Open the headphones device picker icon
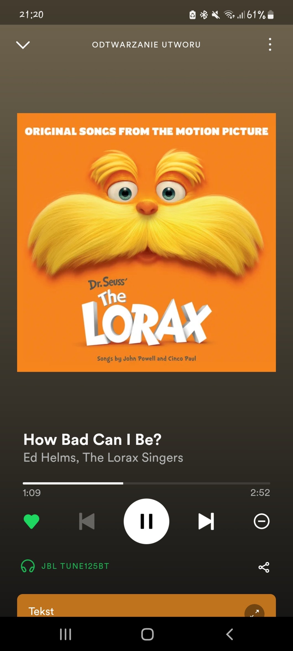The height and width of the screenshot is (651, 293). [x=28, y=566]
